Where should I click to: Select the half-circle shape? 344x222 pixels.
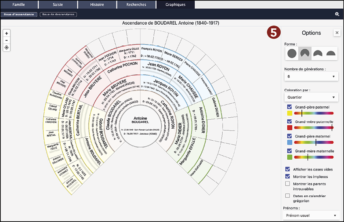click(x=331, y=53)
